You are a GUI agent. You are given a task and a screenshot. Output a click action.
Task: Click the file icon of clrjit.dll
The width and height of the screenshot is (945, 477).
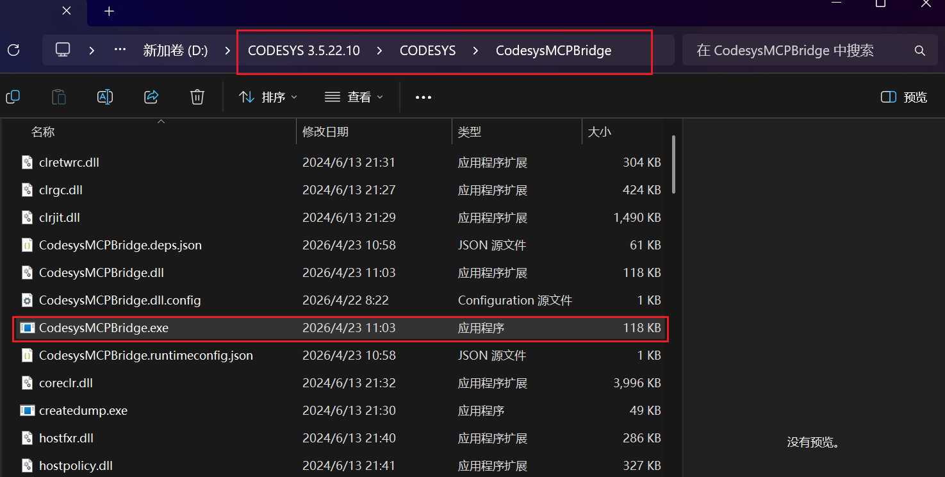pyautogui.click(x=27, y=218)
